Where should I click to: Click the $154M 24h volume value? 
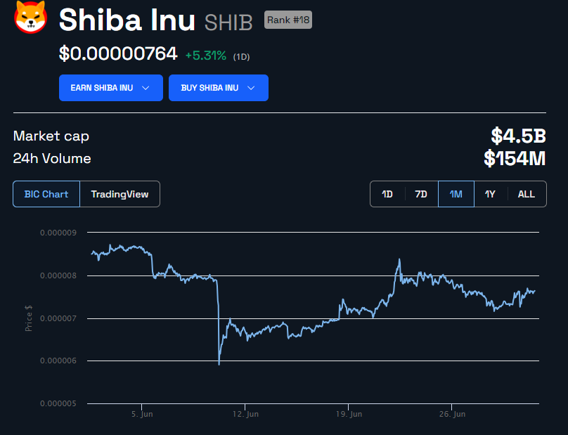(515, 159)
